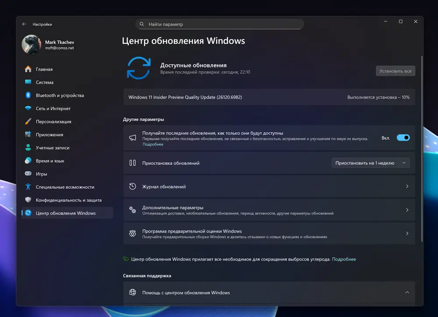Open Специальные возможности from the sidebar
Image resolution: width=438 pixels, height=317 pixels.
27,187
